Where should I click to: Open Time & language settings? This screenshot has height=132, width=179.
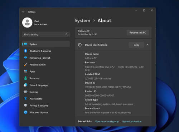pyautogui.click(x=46, y=85)
